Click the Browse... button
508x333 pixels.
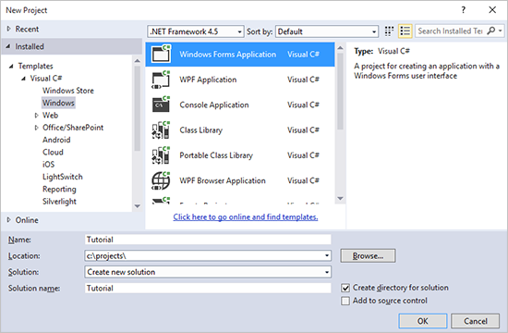(x=368, y=255)
